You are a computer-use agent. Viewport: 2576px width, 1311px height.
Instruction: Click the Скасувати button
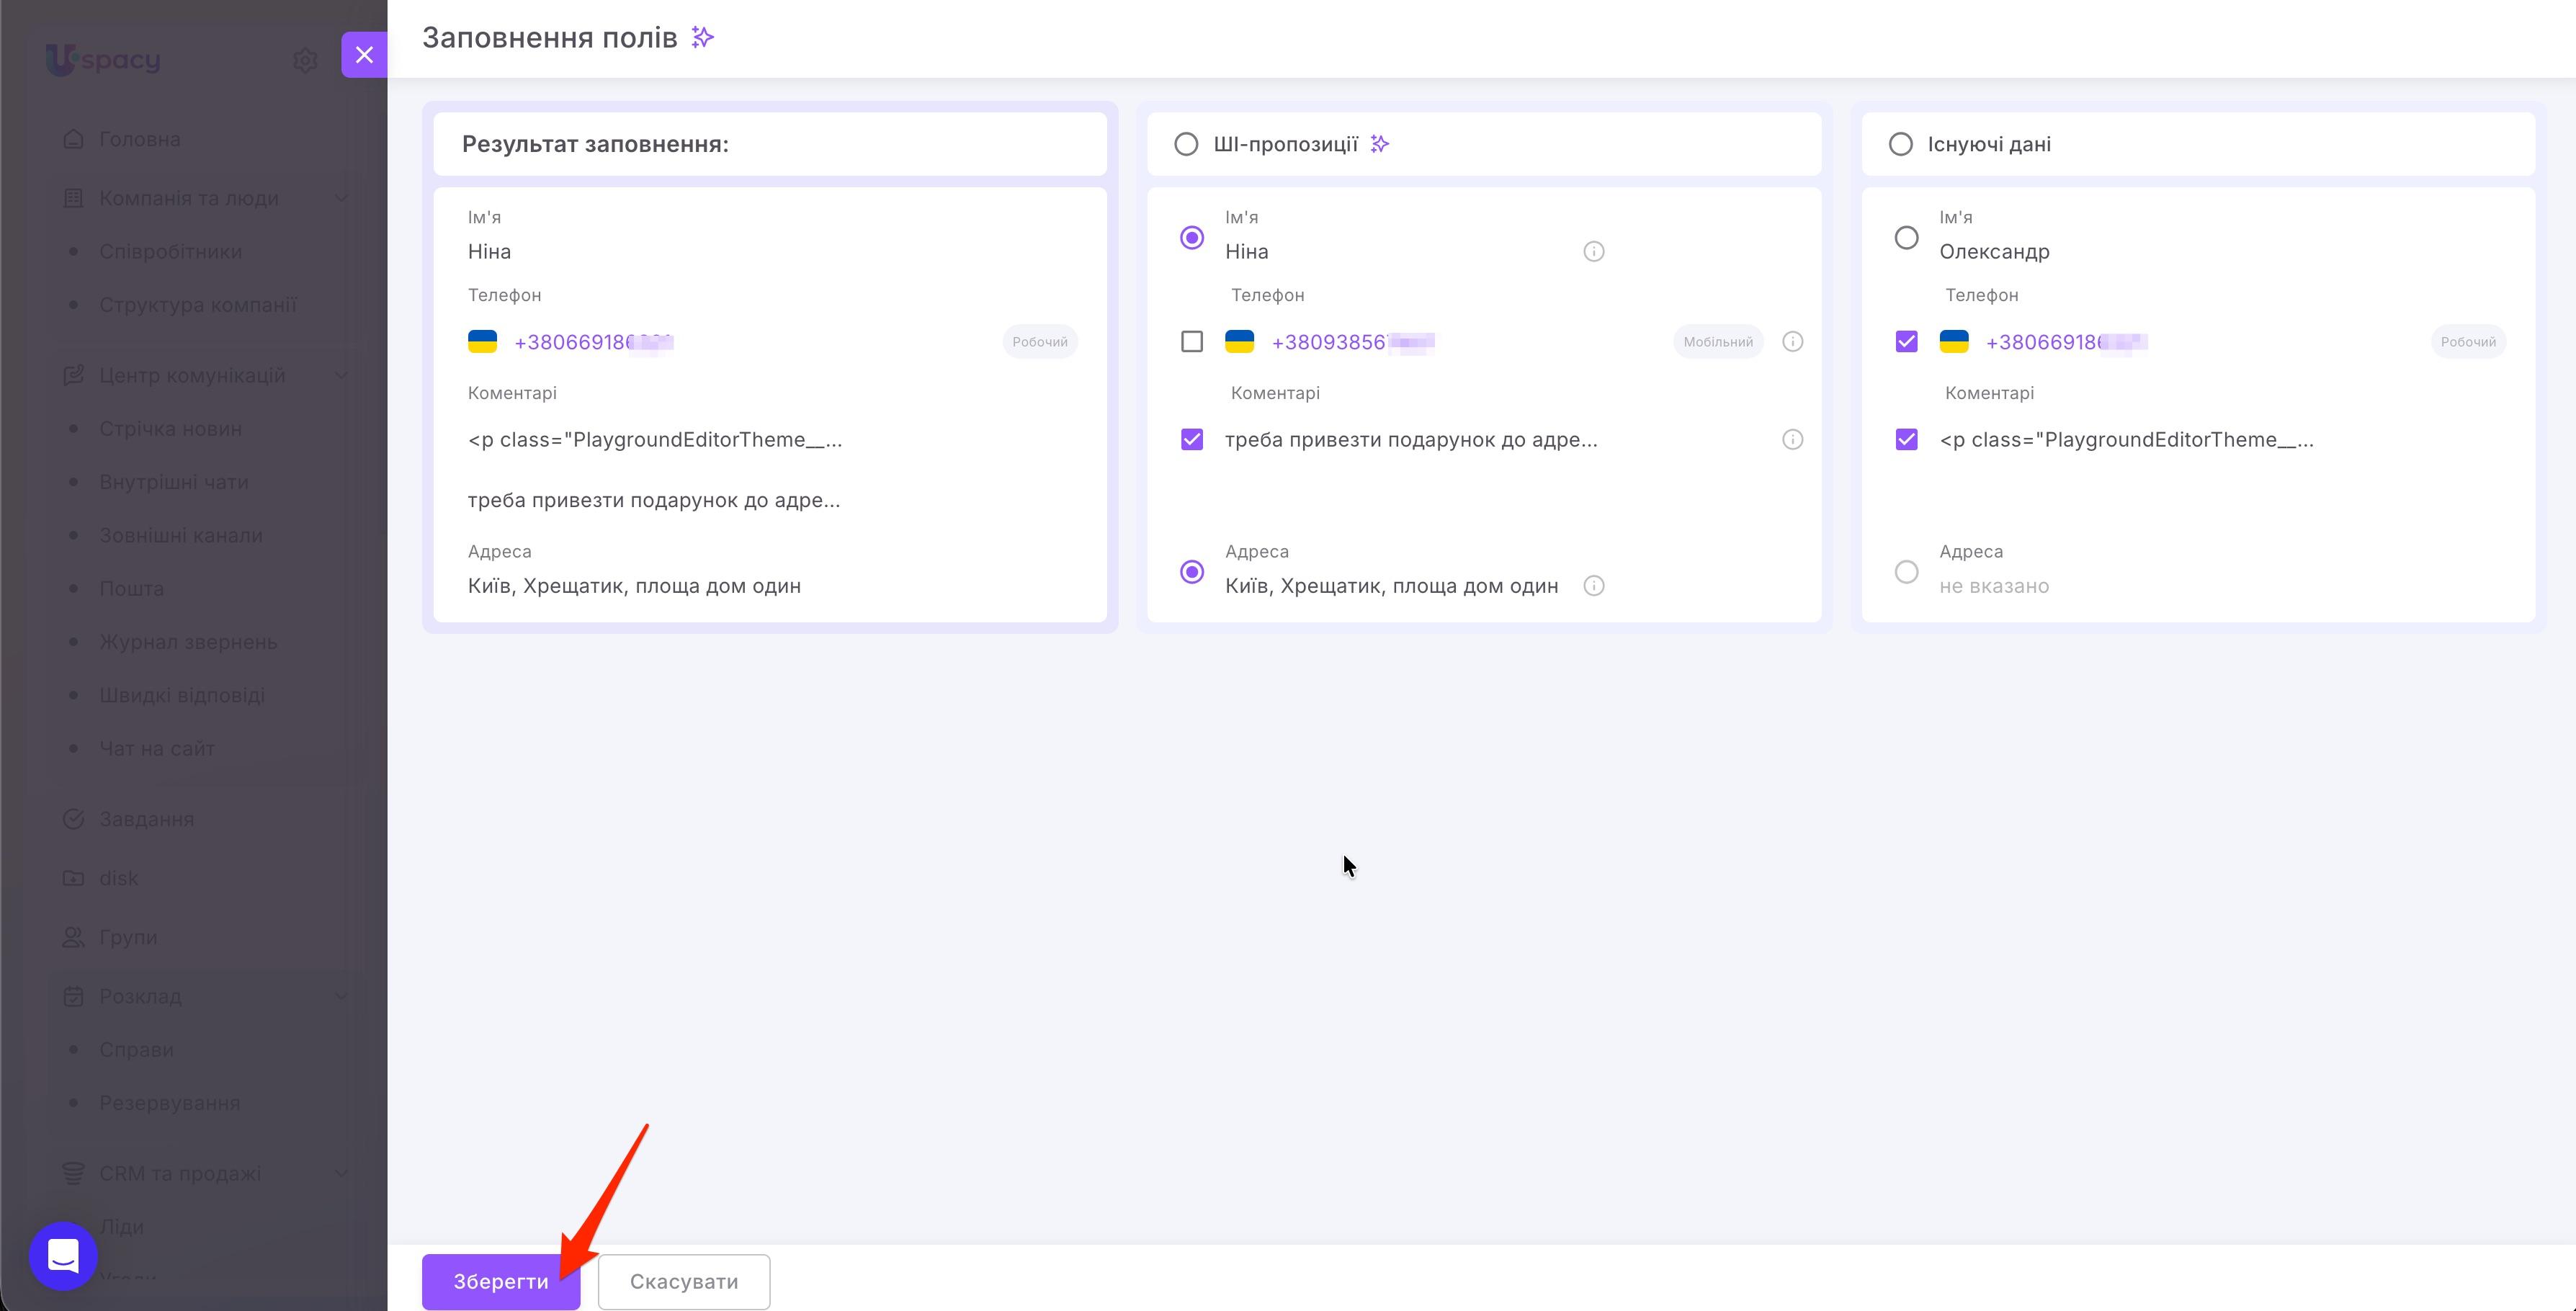[684, 1282]
